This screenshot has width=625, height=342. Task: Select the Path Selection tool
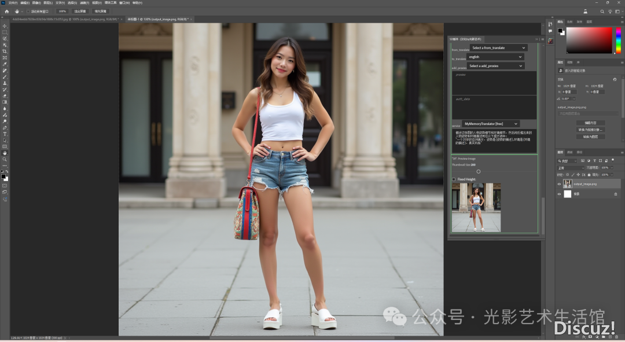click(x=5, y=140)
